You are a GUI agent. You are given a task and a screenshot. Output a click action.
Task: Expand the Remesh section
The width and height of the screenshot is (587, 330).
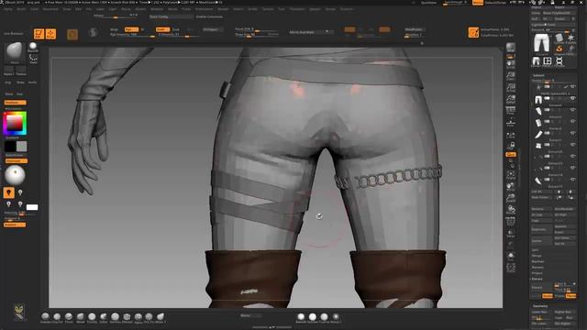point(537,267)
